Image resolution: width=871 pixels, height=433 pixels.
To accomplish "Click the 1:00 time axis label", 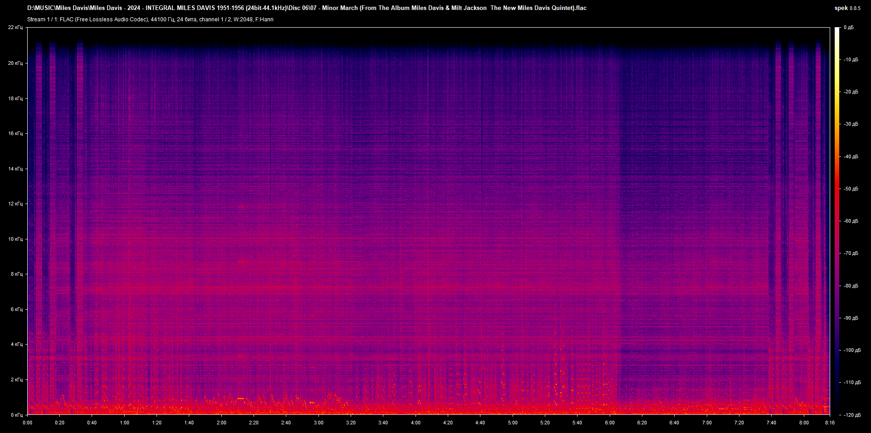I will 124,423.
